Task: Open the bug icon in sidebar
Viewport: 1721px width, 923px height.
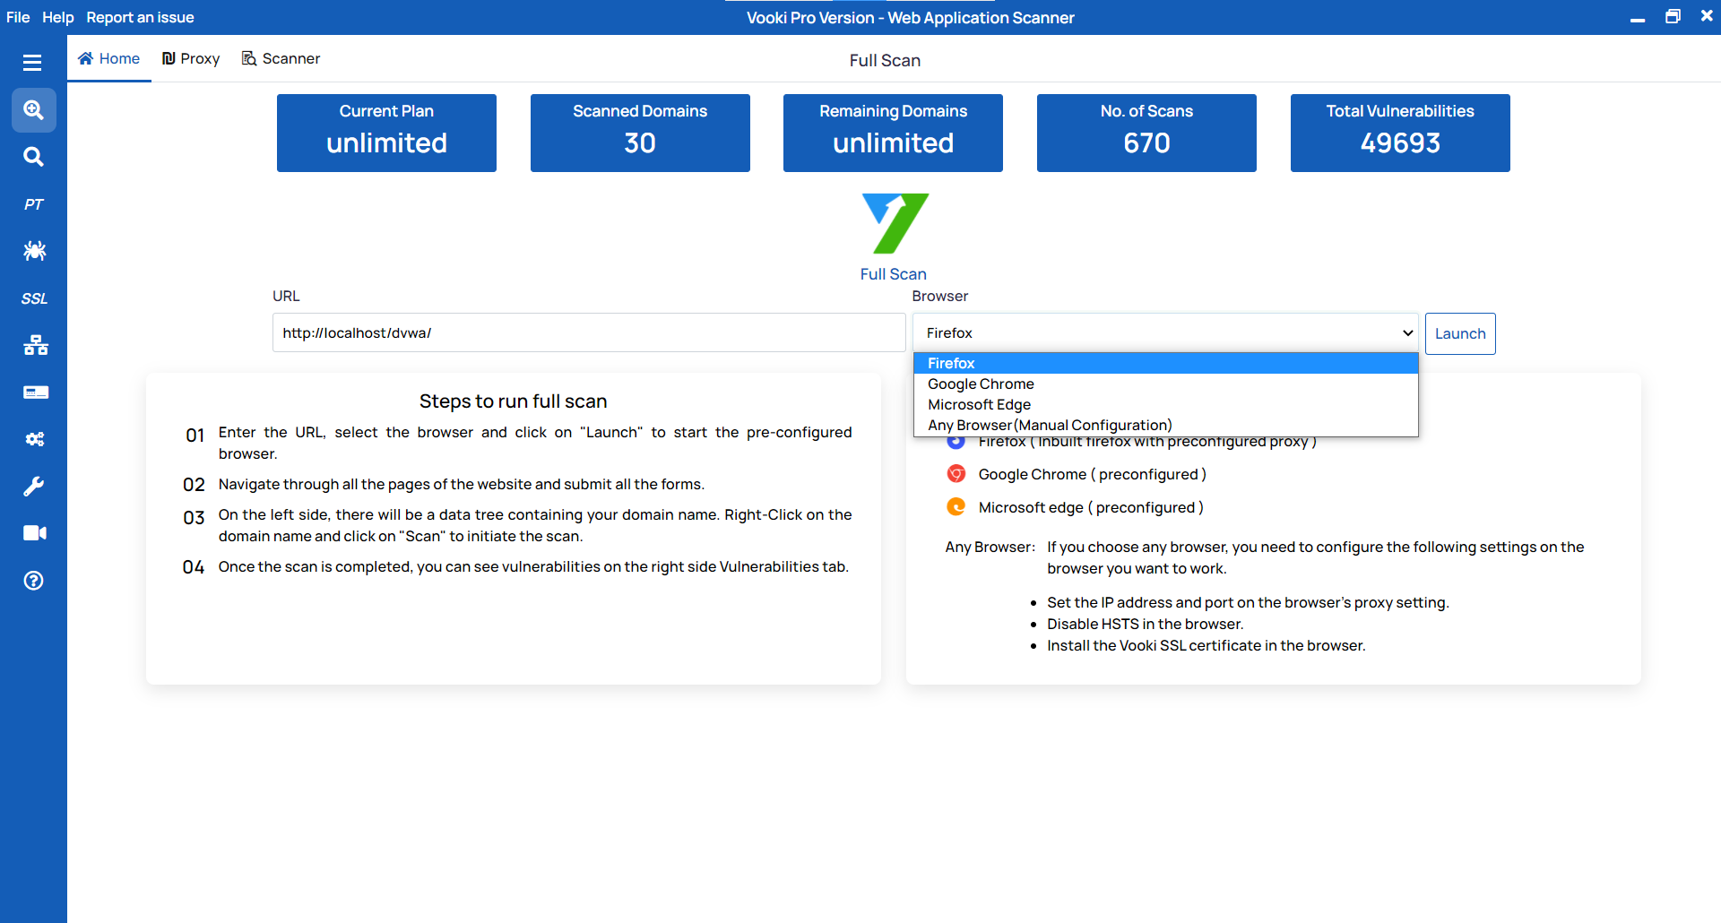Action: coord(34,251)
